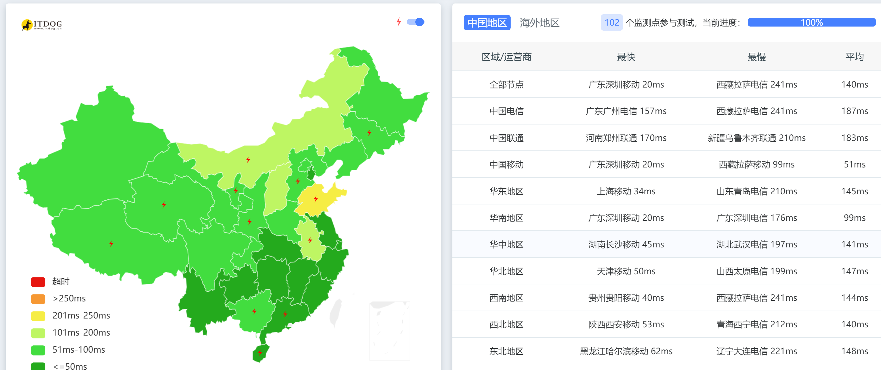Click the lightning marker on Guangdong
The image size is (881, 370).
click(285, 314)
